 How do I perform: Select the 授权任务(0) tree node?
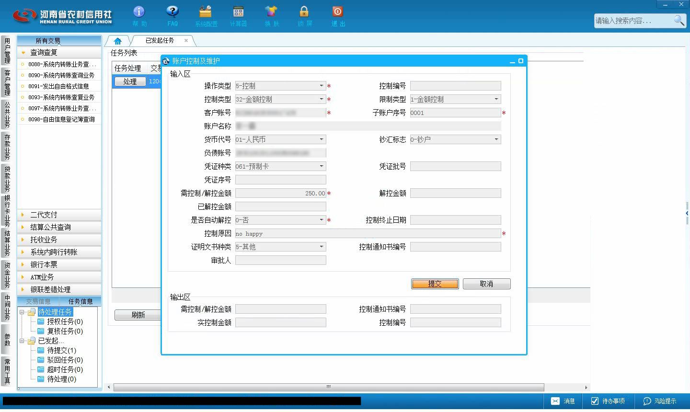click(x=65, y=321)
